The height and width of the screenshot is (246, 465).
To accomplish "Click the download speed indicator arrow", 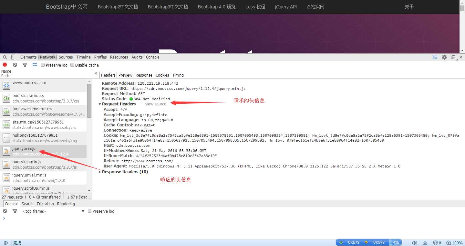I will point(341,242).
